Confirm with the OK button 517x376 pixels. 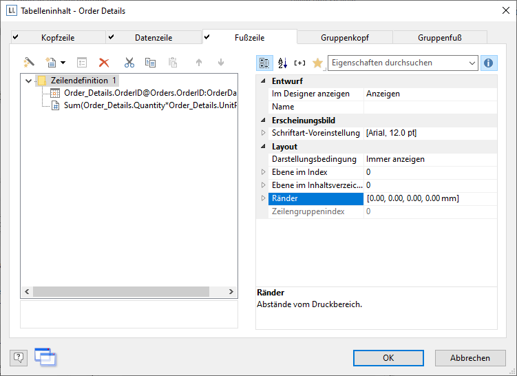pyautogui.click(x=388, y=358)
